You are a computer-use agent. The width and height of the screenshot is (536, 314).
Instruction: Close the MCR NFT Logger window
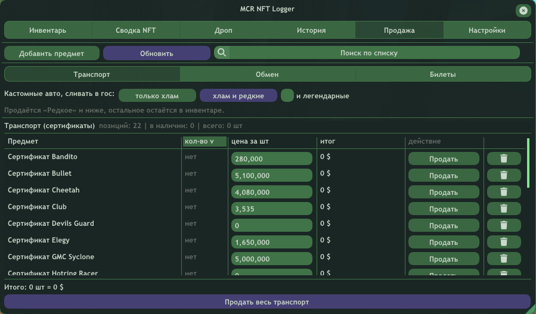pos(523,11)
